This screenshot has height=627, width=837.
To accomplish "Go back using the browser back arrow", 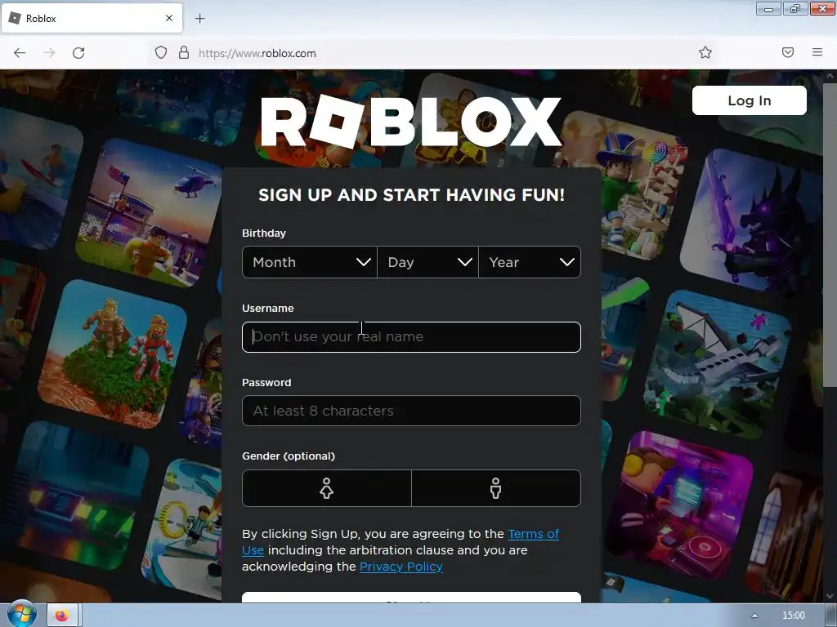I will coord(20,53).
